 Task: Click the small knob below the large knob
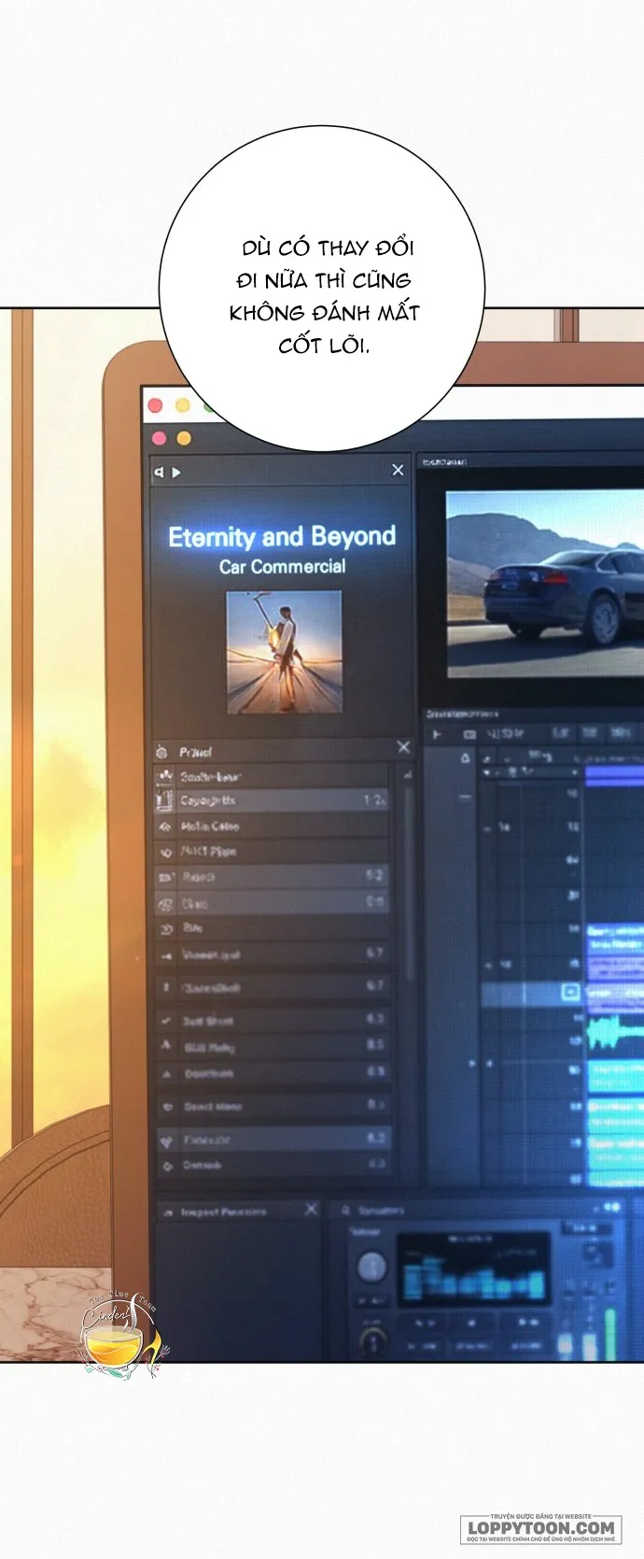[x=372, y=1341]
